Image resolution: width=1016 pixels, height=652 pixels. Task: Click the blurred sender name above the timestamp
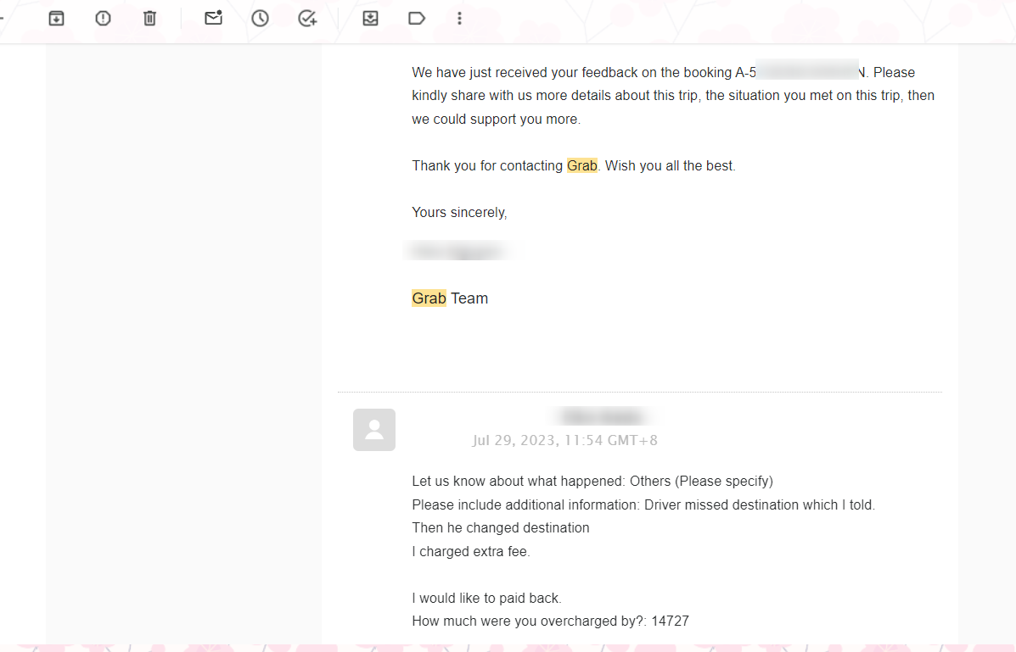[x=603, y=416]
